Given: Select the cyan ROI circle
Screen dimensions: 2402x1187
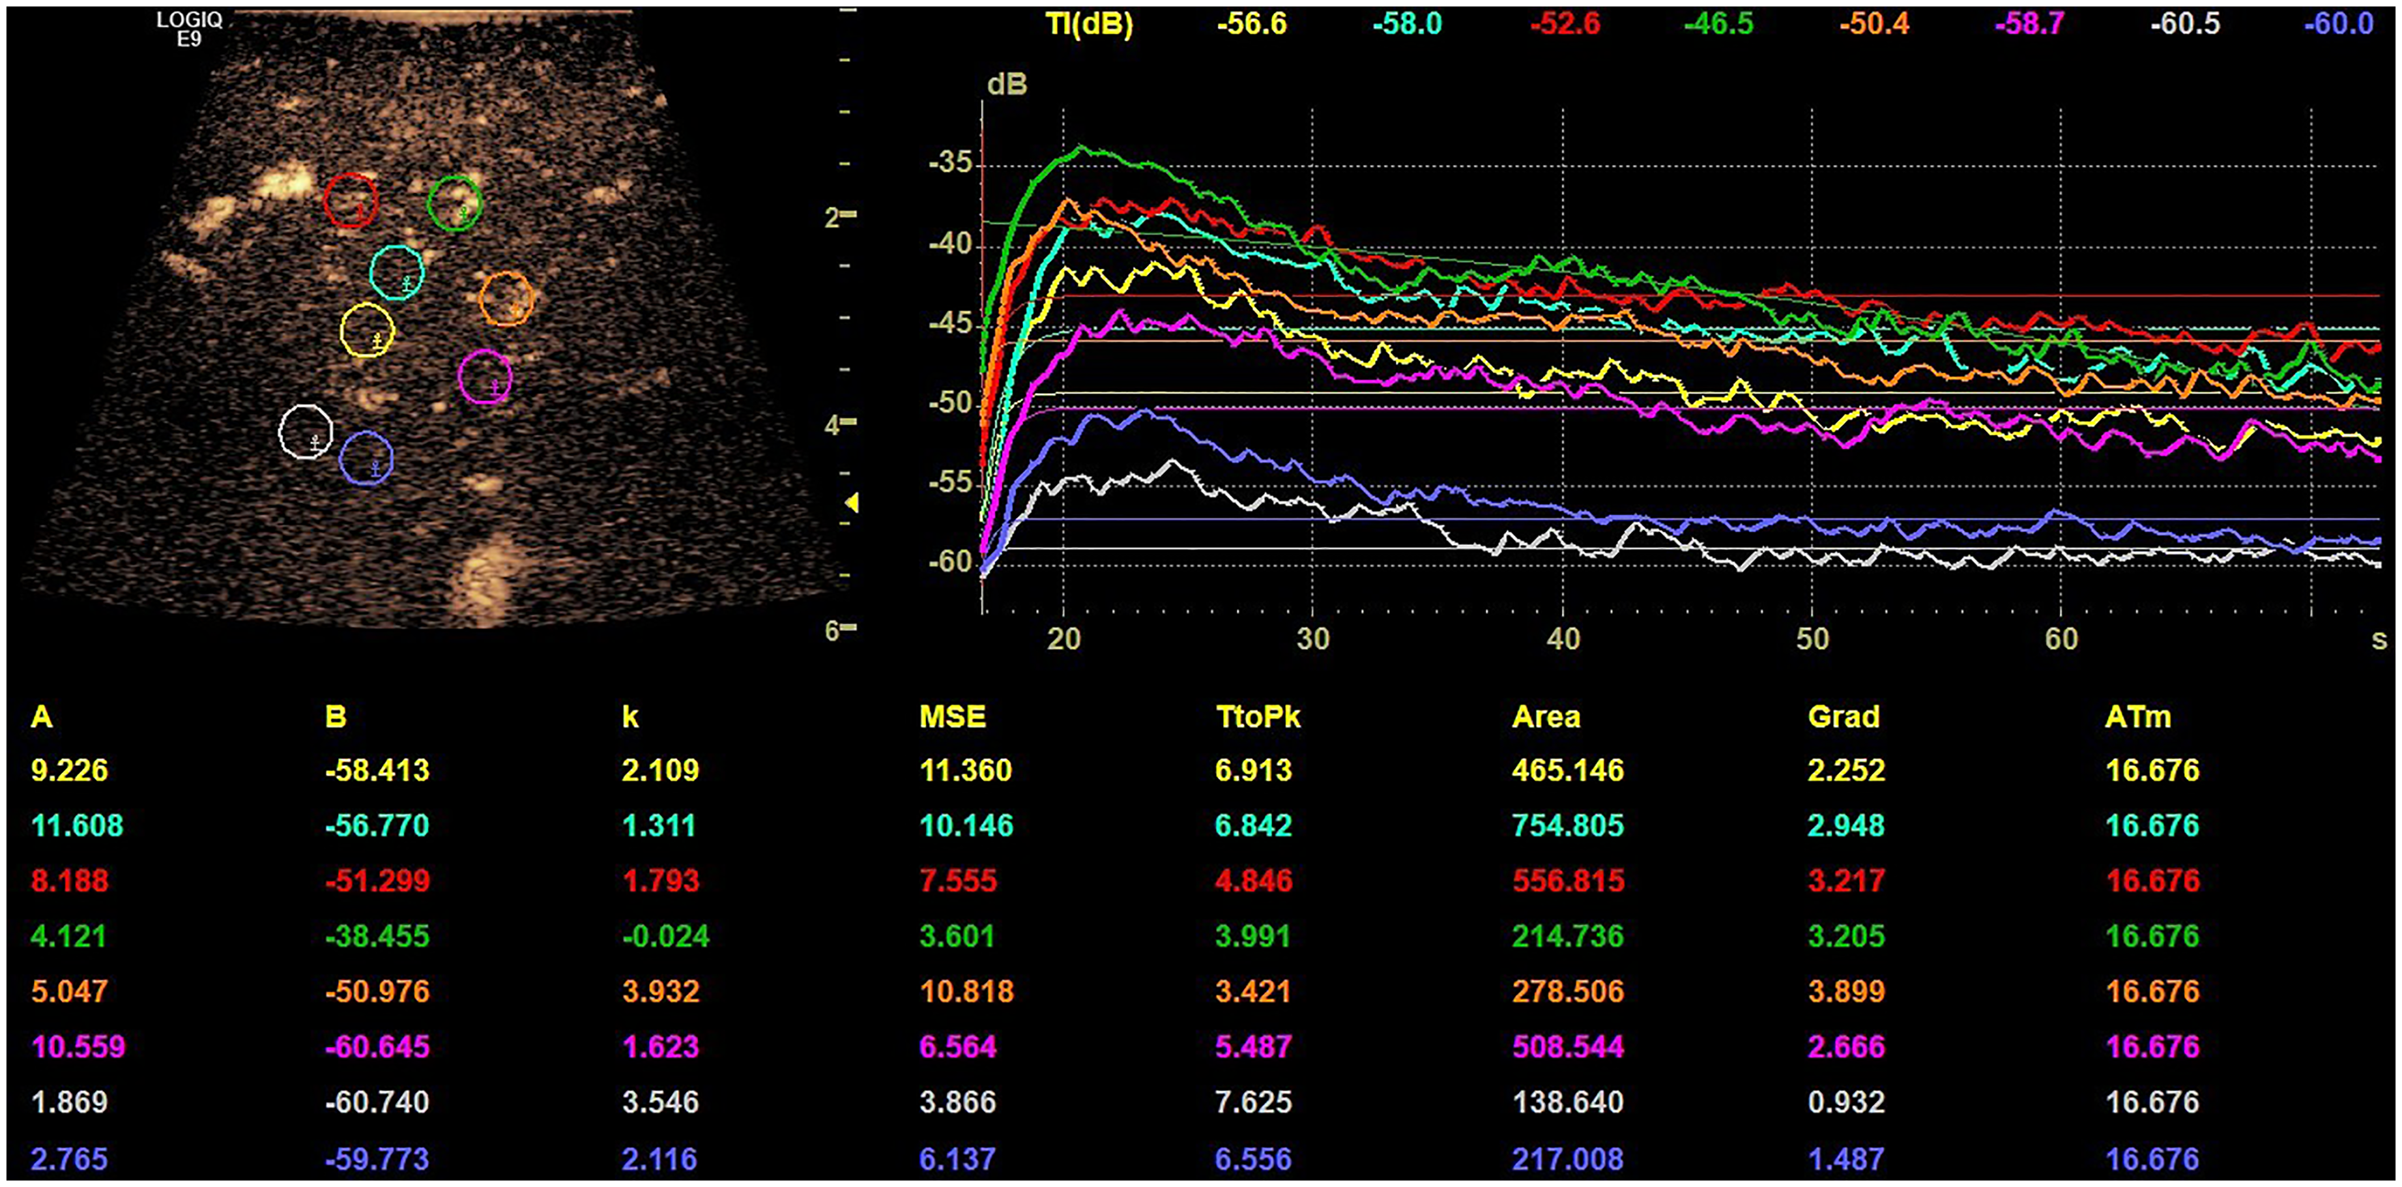Looking at the screenshot, I should coord(398,272).
